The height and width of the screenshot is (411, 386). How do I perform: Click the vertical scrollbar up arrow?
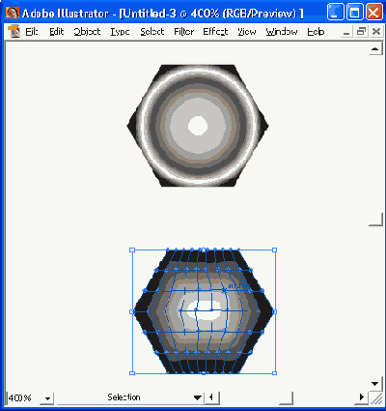point(375,49)
